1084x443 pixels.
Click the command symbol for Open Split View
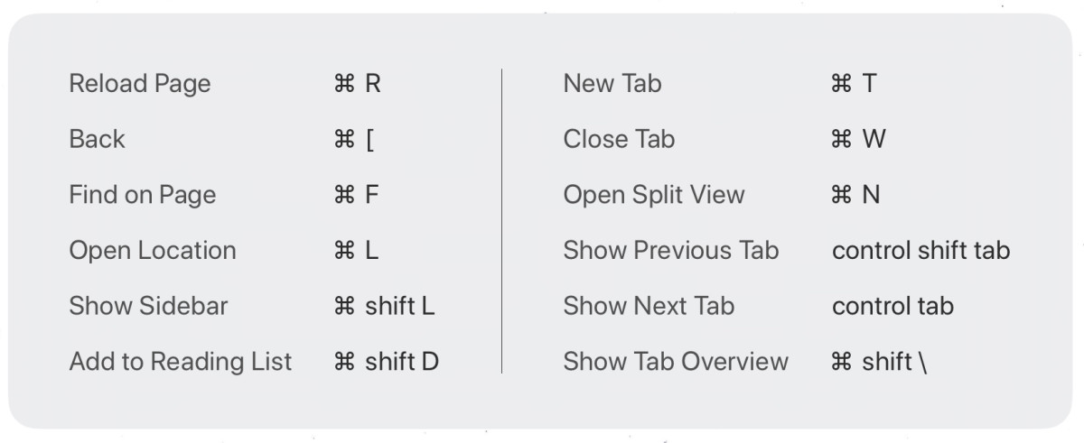(x=840, y=195)
